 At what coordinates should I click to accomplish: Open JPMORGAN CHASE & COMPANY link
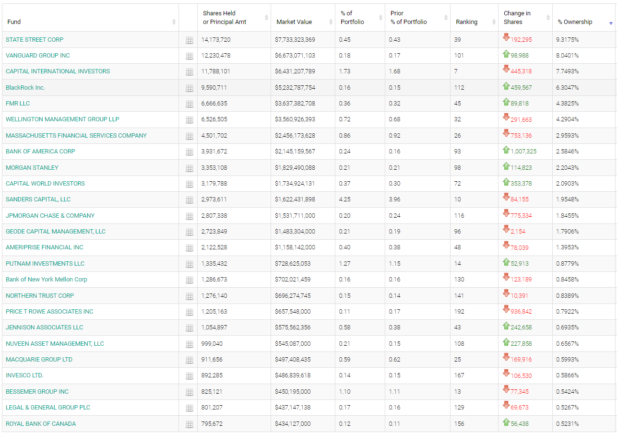[x=50, y=215]
